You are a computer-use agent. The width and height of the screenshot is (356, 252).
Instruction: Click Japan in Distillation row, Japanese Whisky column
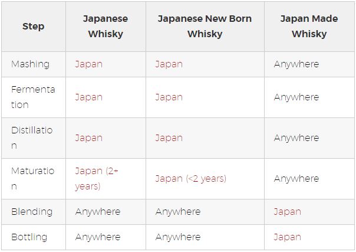point(89,138)
